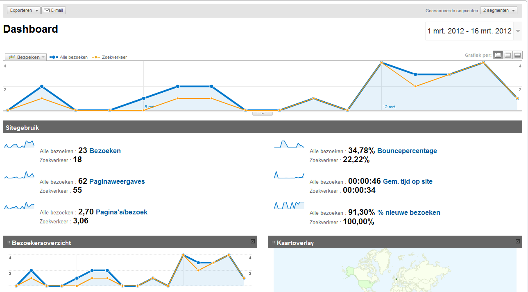
Task: Click the Alle bezoeken legend marker
Action: coord(54,57)
